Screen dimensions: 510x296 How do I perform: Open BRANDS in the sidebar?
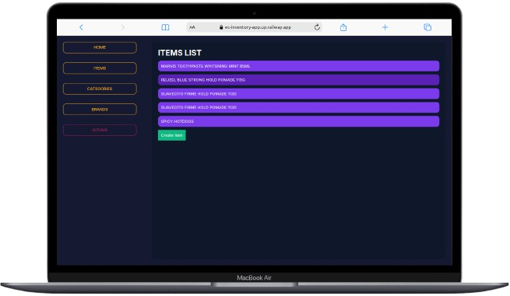[x=100, y=110]
